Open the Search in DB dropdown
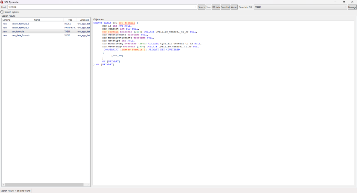Screen dimensions: 357x193 345,7
